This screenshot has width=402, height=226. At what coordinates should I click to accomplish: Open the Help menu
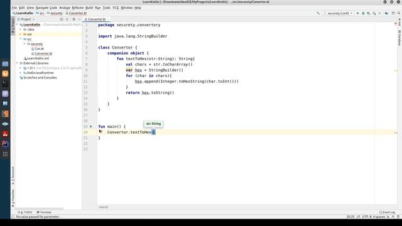click(138, 8)
